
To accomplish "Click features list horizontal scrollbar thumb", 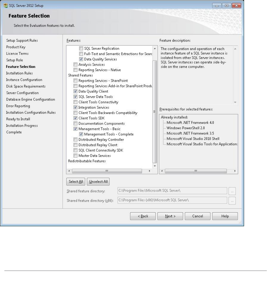I will point(107,171).
